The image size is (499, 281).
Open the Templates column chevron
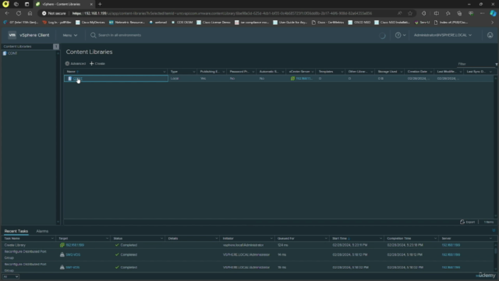[342, 72]
